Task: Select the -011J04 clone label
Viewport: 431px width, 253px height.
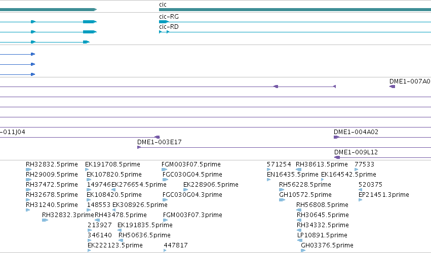Action: click(x=13, y=132)
